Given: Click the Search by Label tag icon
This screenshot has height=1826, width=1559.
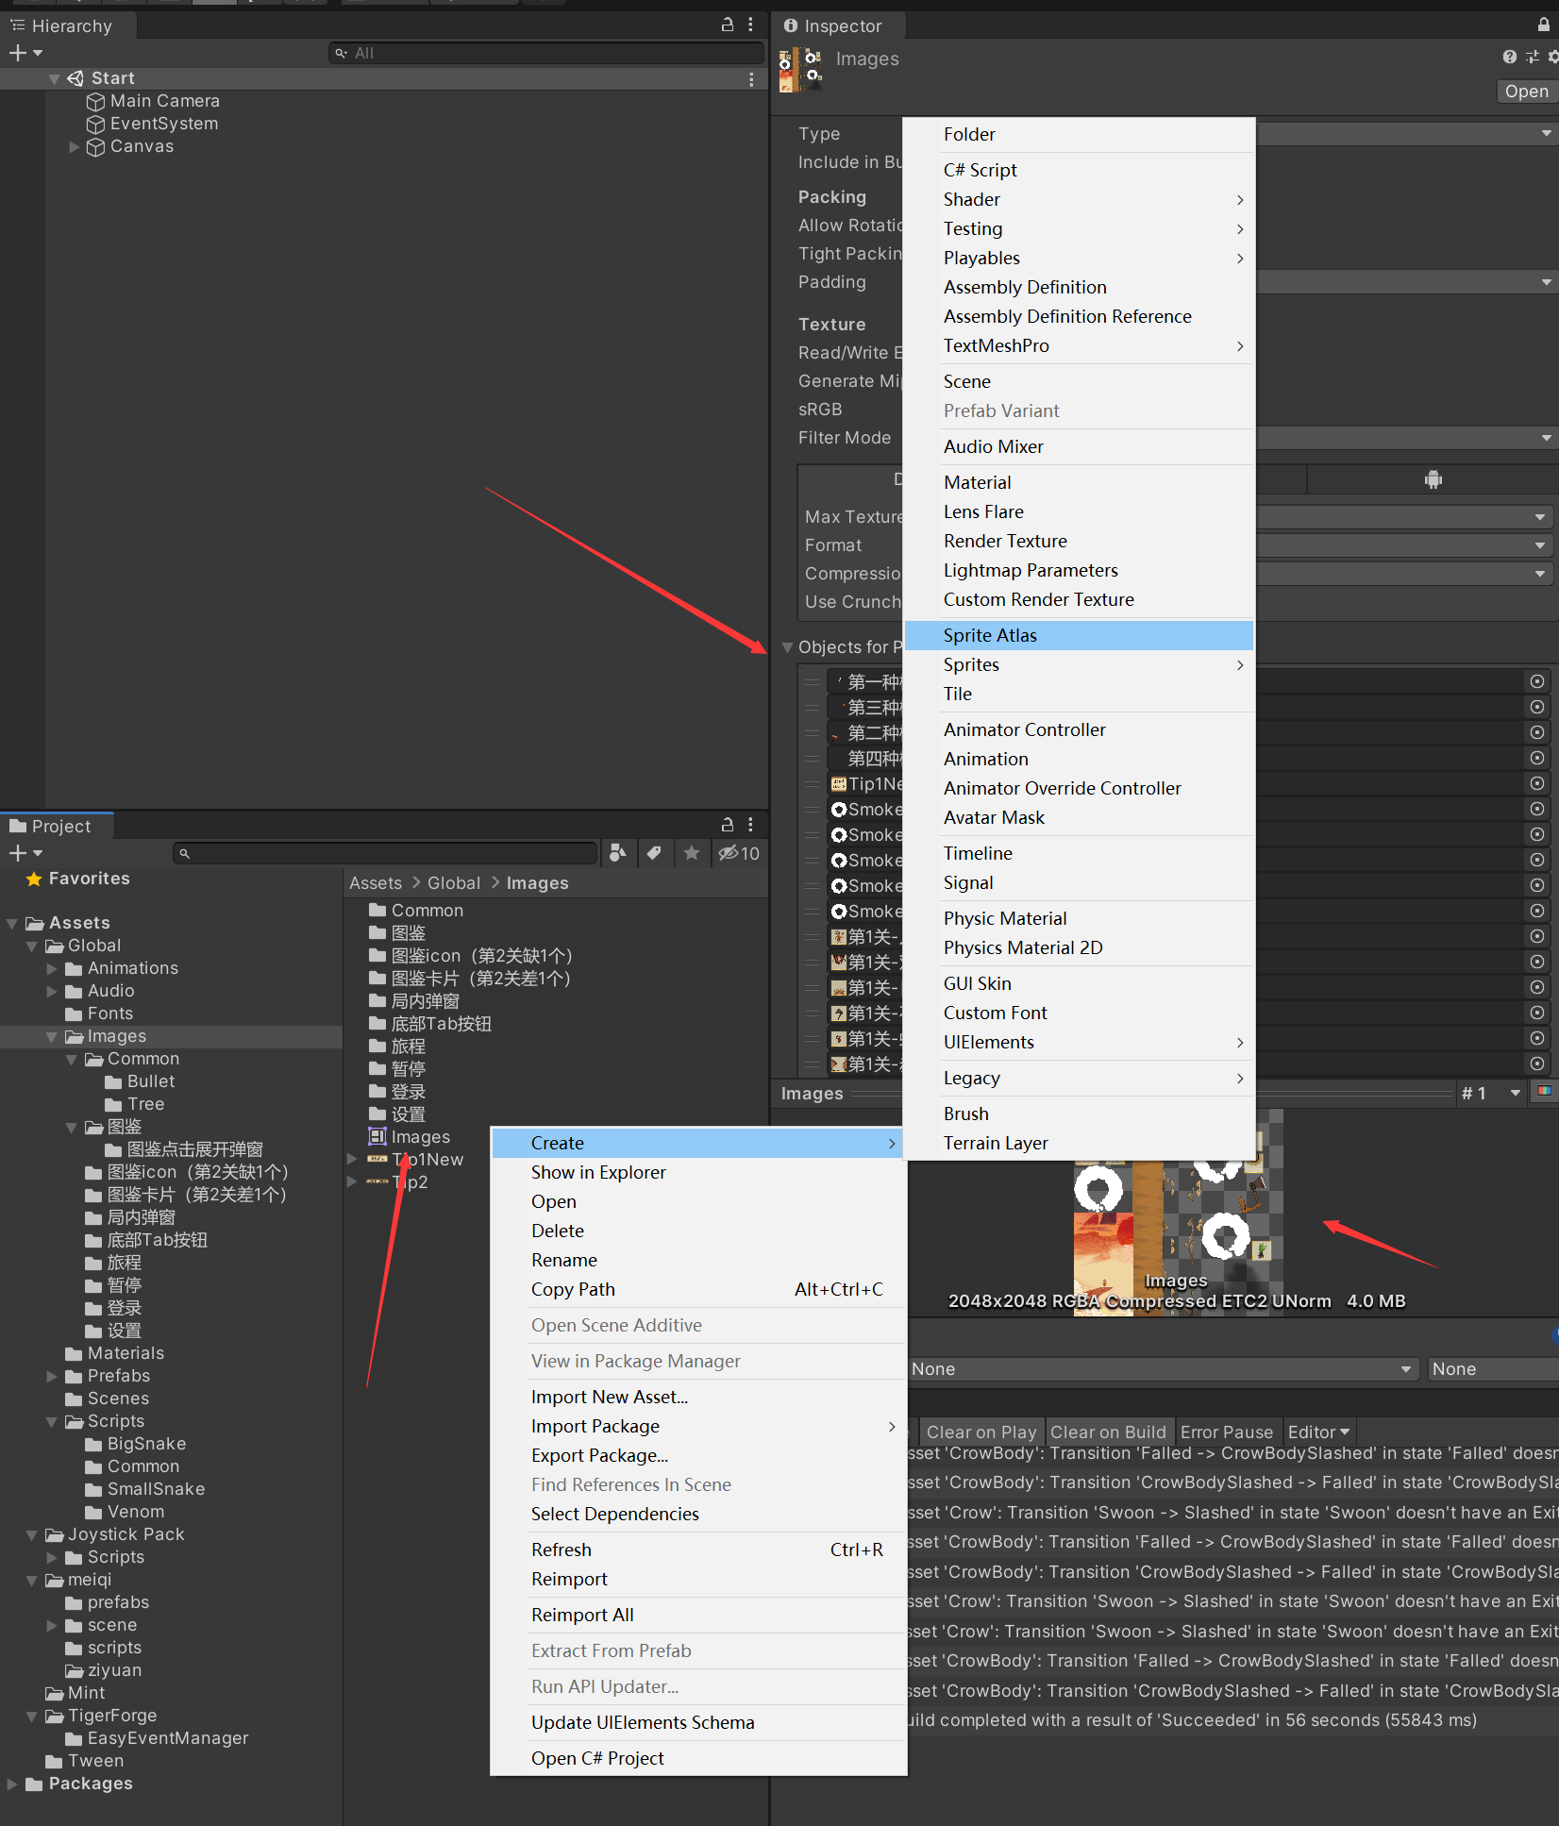Looking at the screenshot, I should click(x=654, y=853).
